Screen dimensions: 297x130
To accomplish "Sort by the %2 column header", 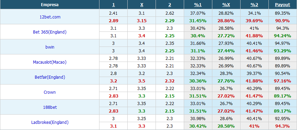I will tap(254, 5).
